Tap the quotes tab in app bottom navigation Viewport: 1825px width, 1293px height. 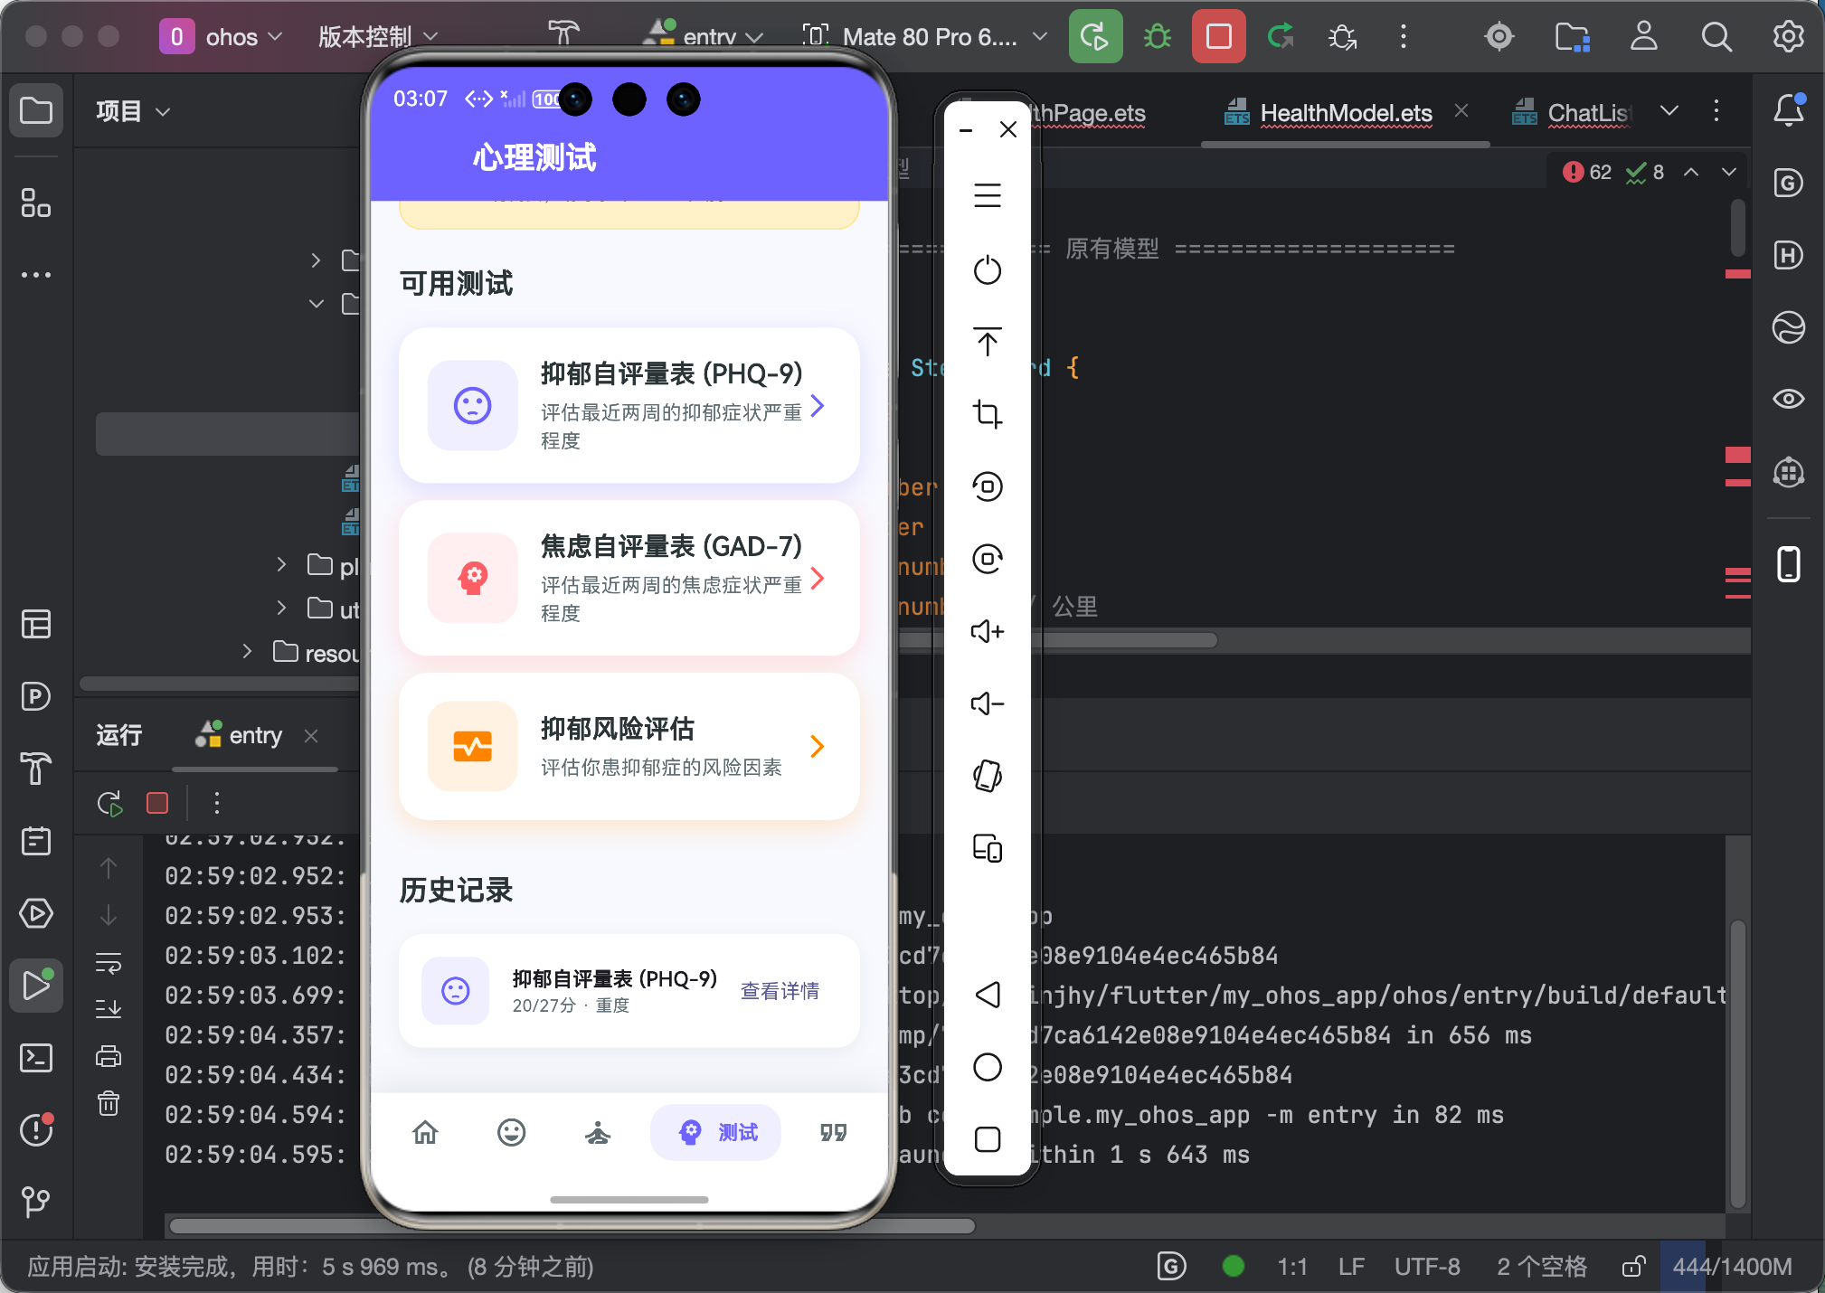[833, 1132]
